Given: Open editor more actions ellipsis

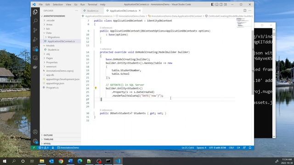Looking at the screenshot, I should [250, 11].
